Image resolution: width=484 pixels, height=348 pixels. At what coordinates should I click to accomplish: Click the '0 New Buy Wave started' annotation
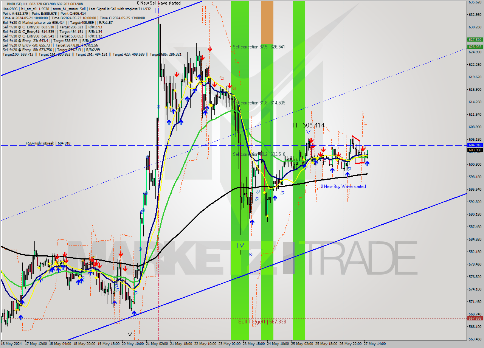[343, 186]
